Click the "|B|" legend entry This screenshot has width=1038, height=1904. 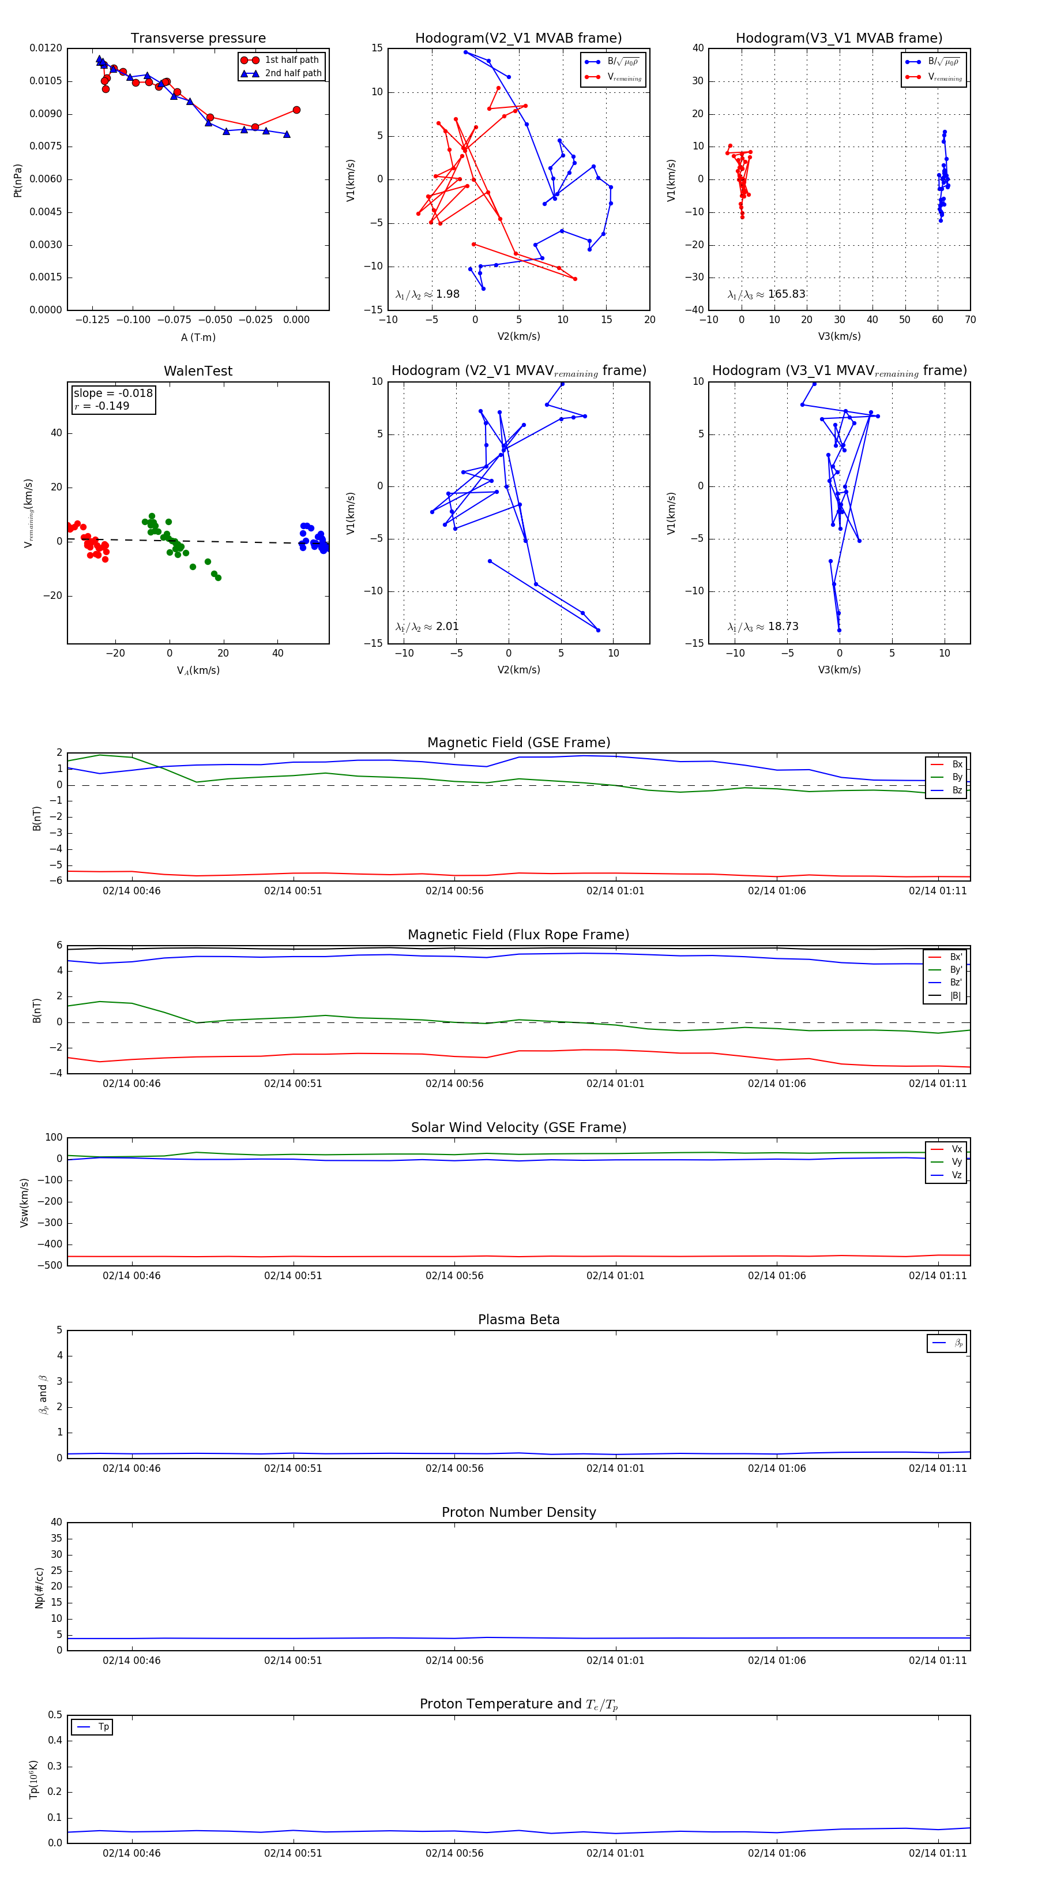click(x=945, y=996)
